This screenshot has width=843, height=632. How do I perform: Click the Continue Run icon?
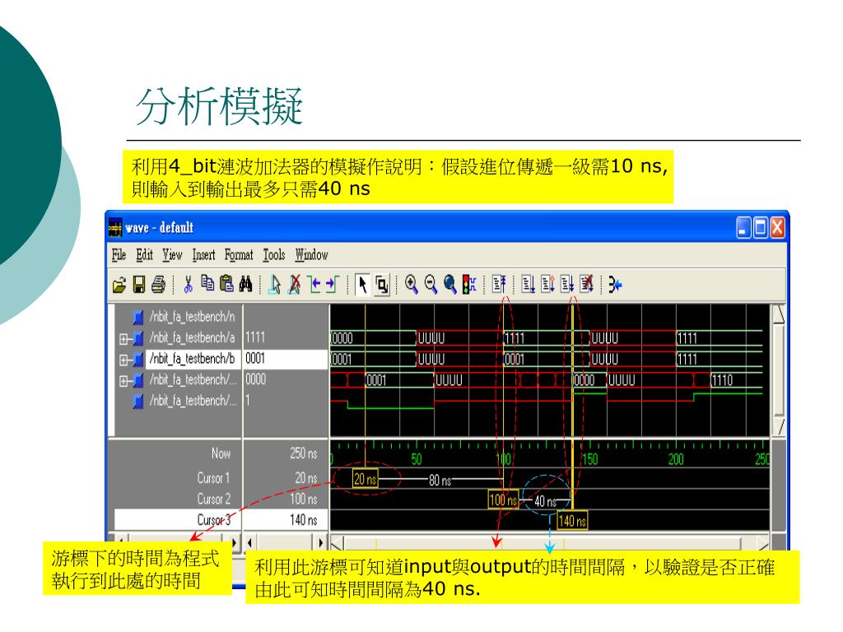547,284
